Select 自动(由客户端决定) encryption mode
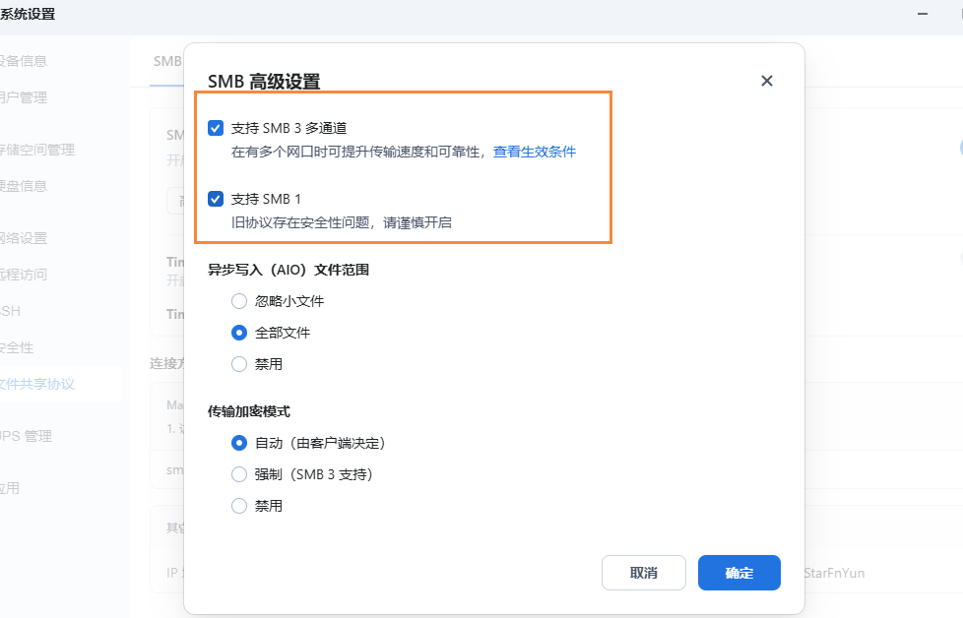The image size is (963, 618). tap(239, 443)
